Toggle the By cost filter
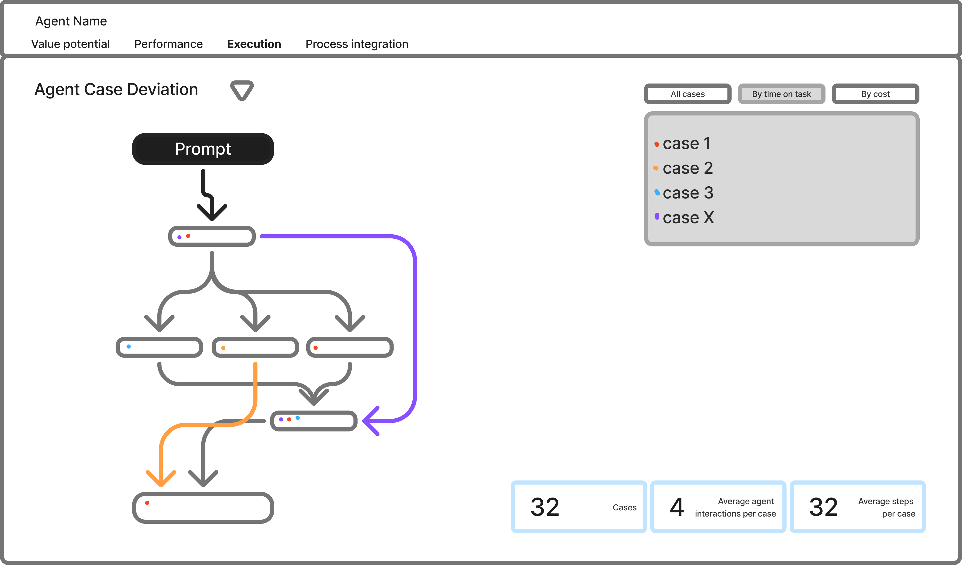 tap(875, 94)
